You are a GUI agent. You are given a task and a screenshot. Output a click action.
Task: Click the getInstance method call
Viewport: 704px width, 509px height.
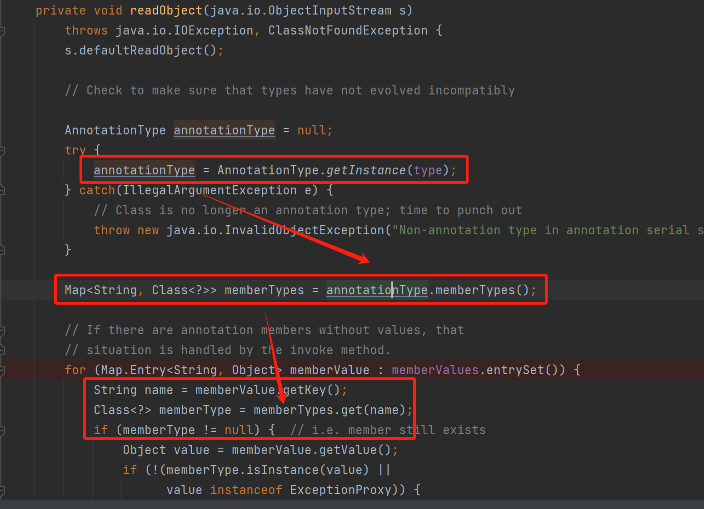(x=366, y=170)
